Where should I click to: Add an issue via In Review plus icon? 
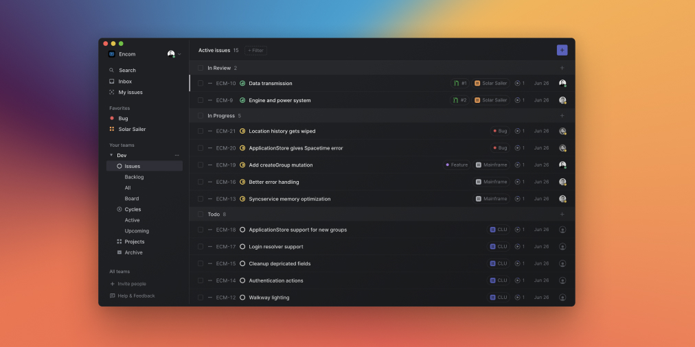(562, 68)
